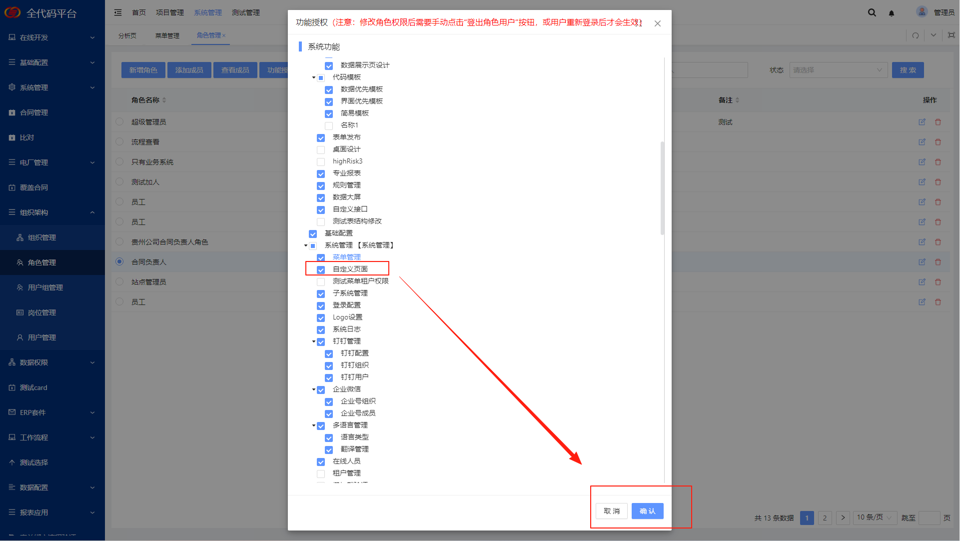The width and height of the screenshot is (960, 541).
Task: Open the 10条/页 page size dropdown
Action: (874, 517)
